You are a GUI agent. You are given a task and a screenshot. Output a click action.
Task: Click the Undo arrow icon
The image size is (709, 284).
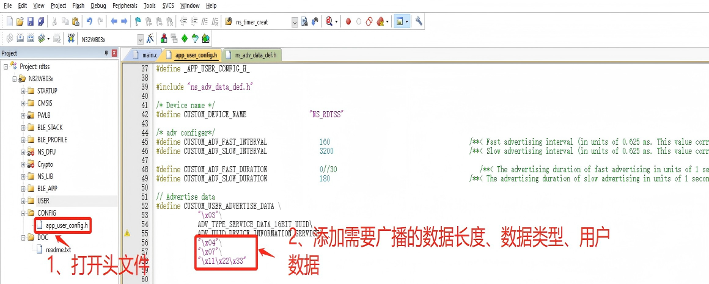[90, 21]
